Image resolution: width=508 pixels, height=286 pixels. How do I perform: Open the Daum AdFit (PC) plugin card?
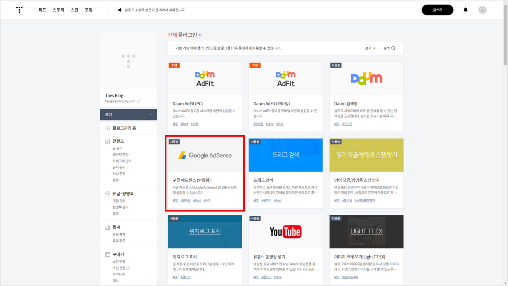click(x=205, y=97)
